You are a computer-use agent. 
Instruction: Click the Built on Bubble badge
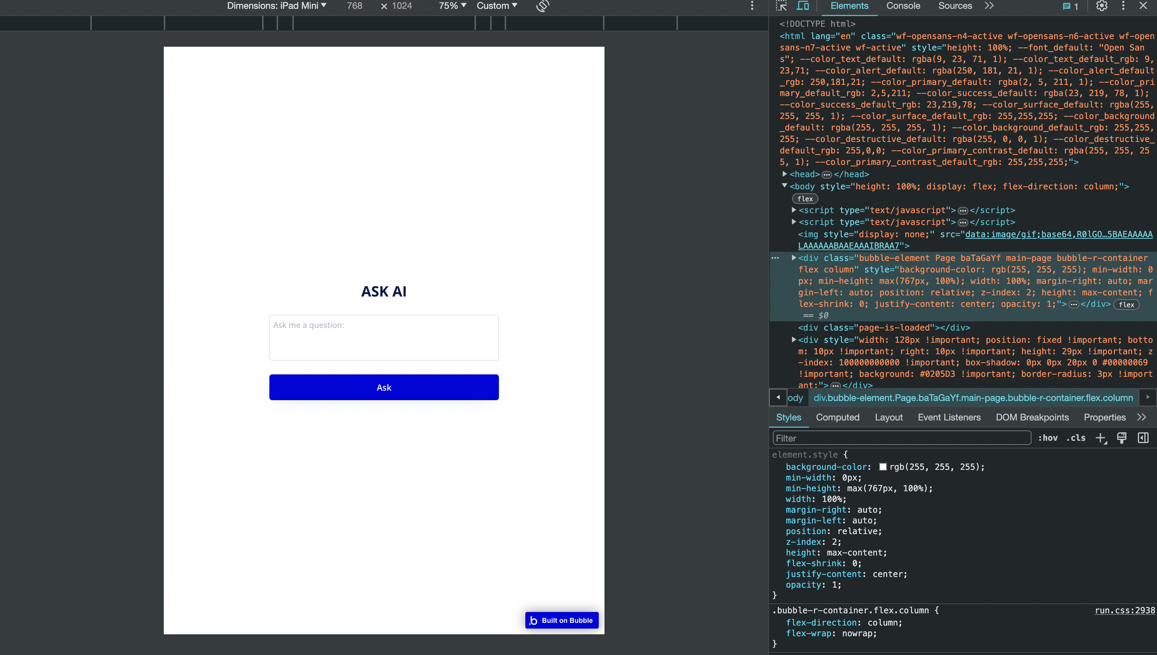(561, 620)
